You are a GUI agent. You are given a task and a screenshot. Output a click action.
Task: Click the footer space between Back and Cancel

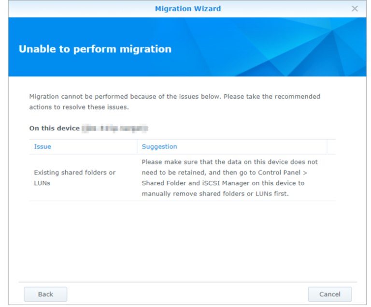(187, 294)
